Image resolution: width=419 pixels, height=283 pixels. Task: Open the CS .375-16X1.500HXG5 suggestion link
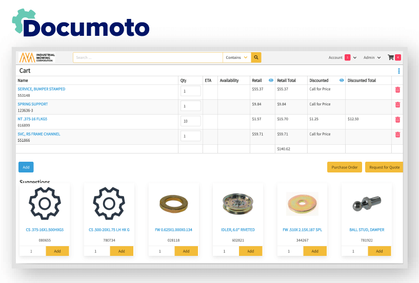(x=45, y=230)
